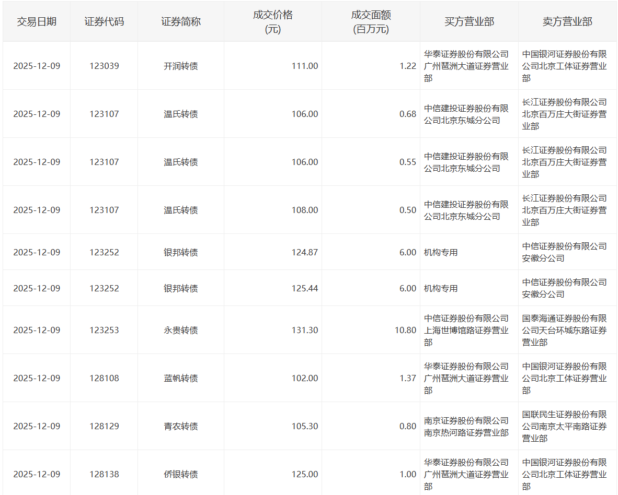Open the 蓝帆转债 security name
This screenshot has height=495, width=618.
tap(181, 379)
